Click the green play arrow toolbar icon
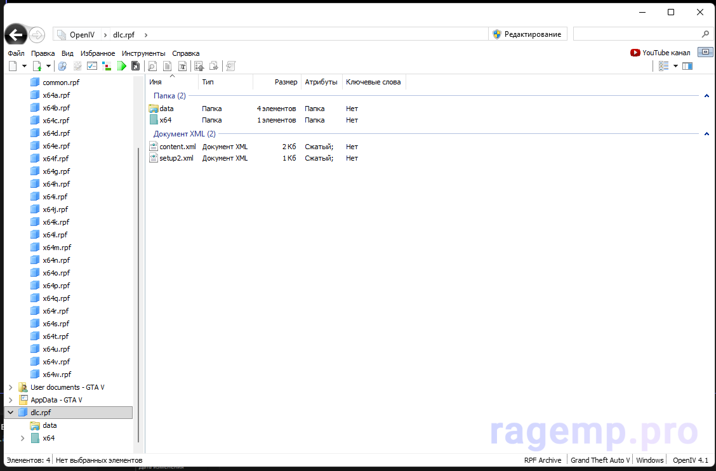The width and height of the screenshot is (716, 471). (x=122, y=66)
